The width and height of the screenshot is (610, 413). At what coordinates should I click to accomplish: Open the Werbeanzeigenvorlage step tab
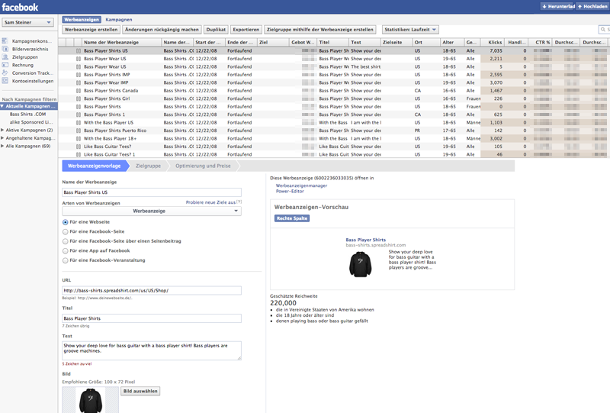coord(95,166)
